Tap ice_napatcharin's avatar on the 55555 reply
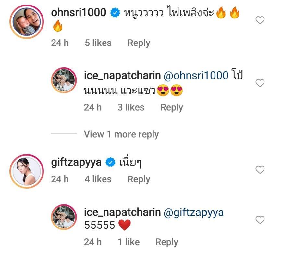The width and height of the screenshot is (282, 256). [x=64, y=220]
